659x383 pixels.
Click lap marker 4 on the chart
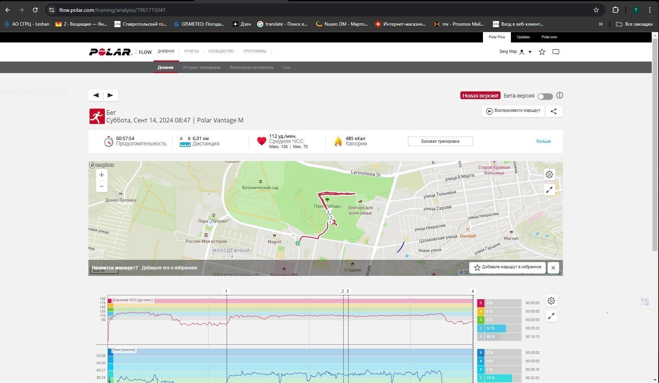pos(473,291)
